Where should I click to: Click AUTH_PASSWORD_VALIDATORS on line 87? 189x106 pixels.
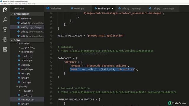point(76,100)
